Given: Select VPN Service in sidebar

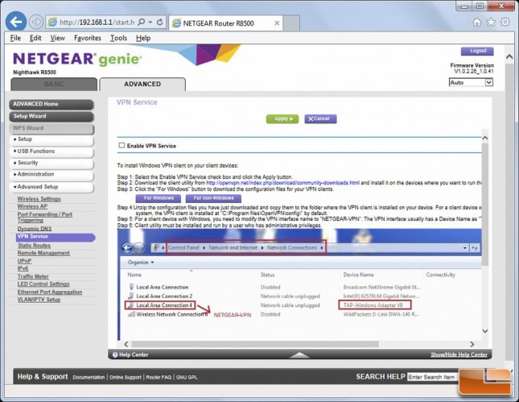Looking at the screenshot, I should click(56, 237).
